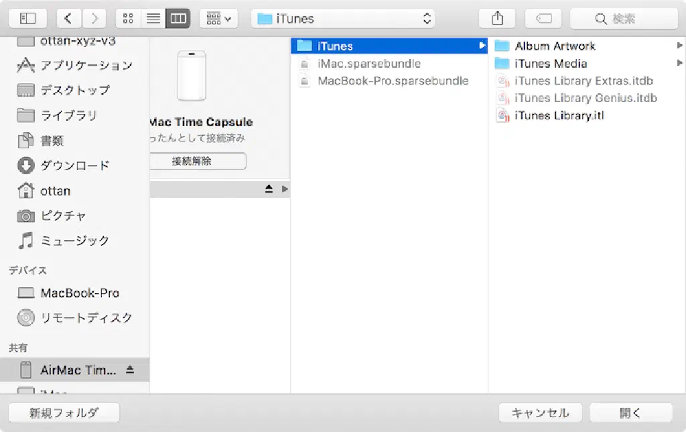Select ミュージック in the sidebar
The image size is (686, 432).
click(74, 240)
